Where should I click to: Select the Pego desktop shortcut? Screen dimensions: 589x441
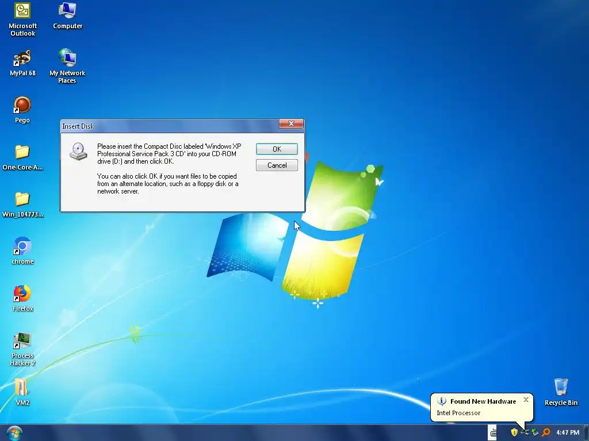22,110
